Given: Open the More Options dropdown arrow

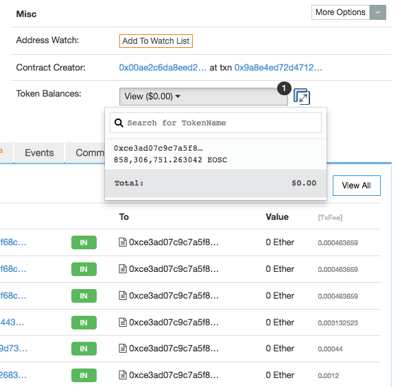Looking at the screenshot, I should click(x=377, y=12).
